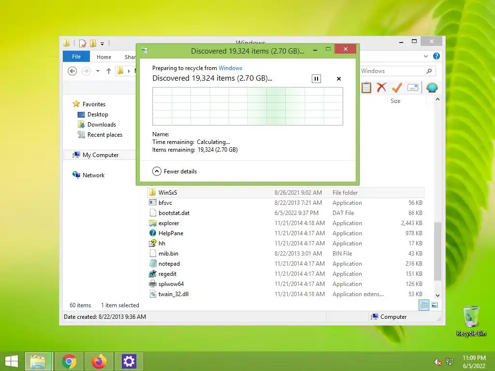Open the quick access toolbar dropdown
This screenshot has width=495, height=371.
point(102,43)
